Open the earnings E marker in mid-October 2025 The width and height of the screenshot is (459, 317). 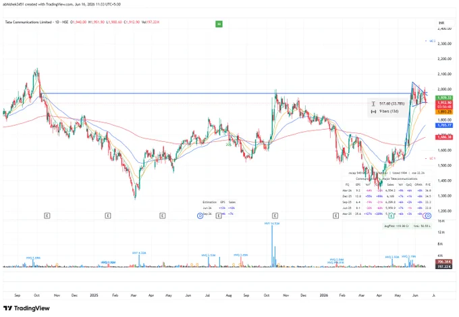(x=275, y=216)
